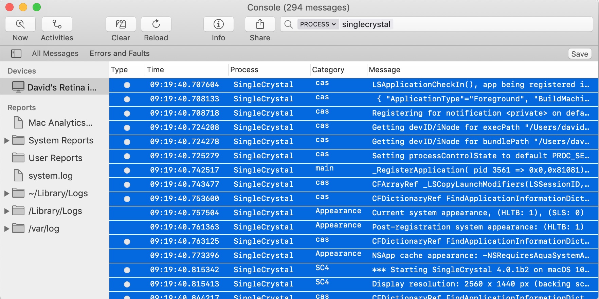Viewport: 599px width, 299px height.
Task: Select the Setting processControlState row
Action: (354, 156)
